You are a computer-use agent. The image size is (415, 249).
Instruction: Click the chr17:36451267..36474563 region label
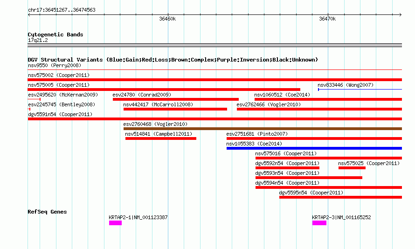[62, 10]
